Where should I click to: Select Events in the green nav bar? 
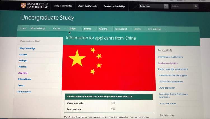tap(137, 29)
